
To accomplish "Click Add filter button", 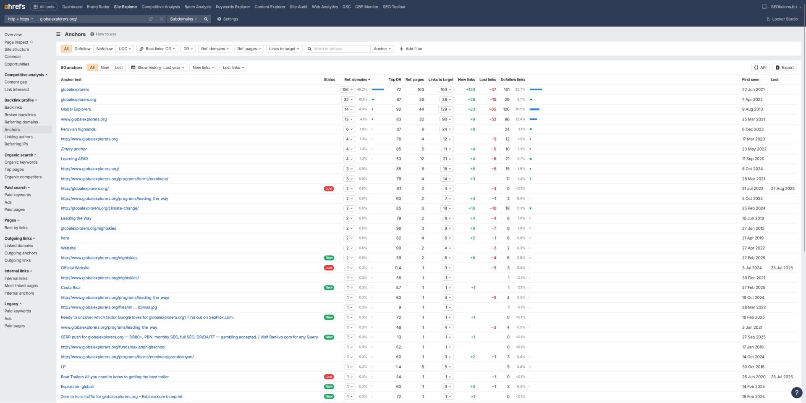I will [411, 49].
